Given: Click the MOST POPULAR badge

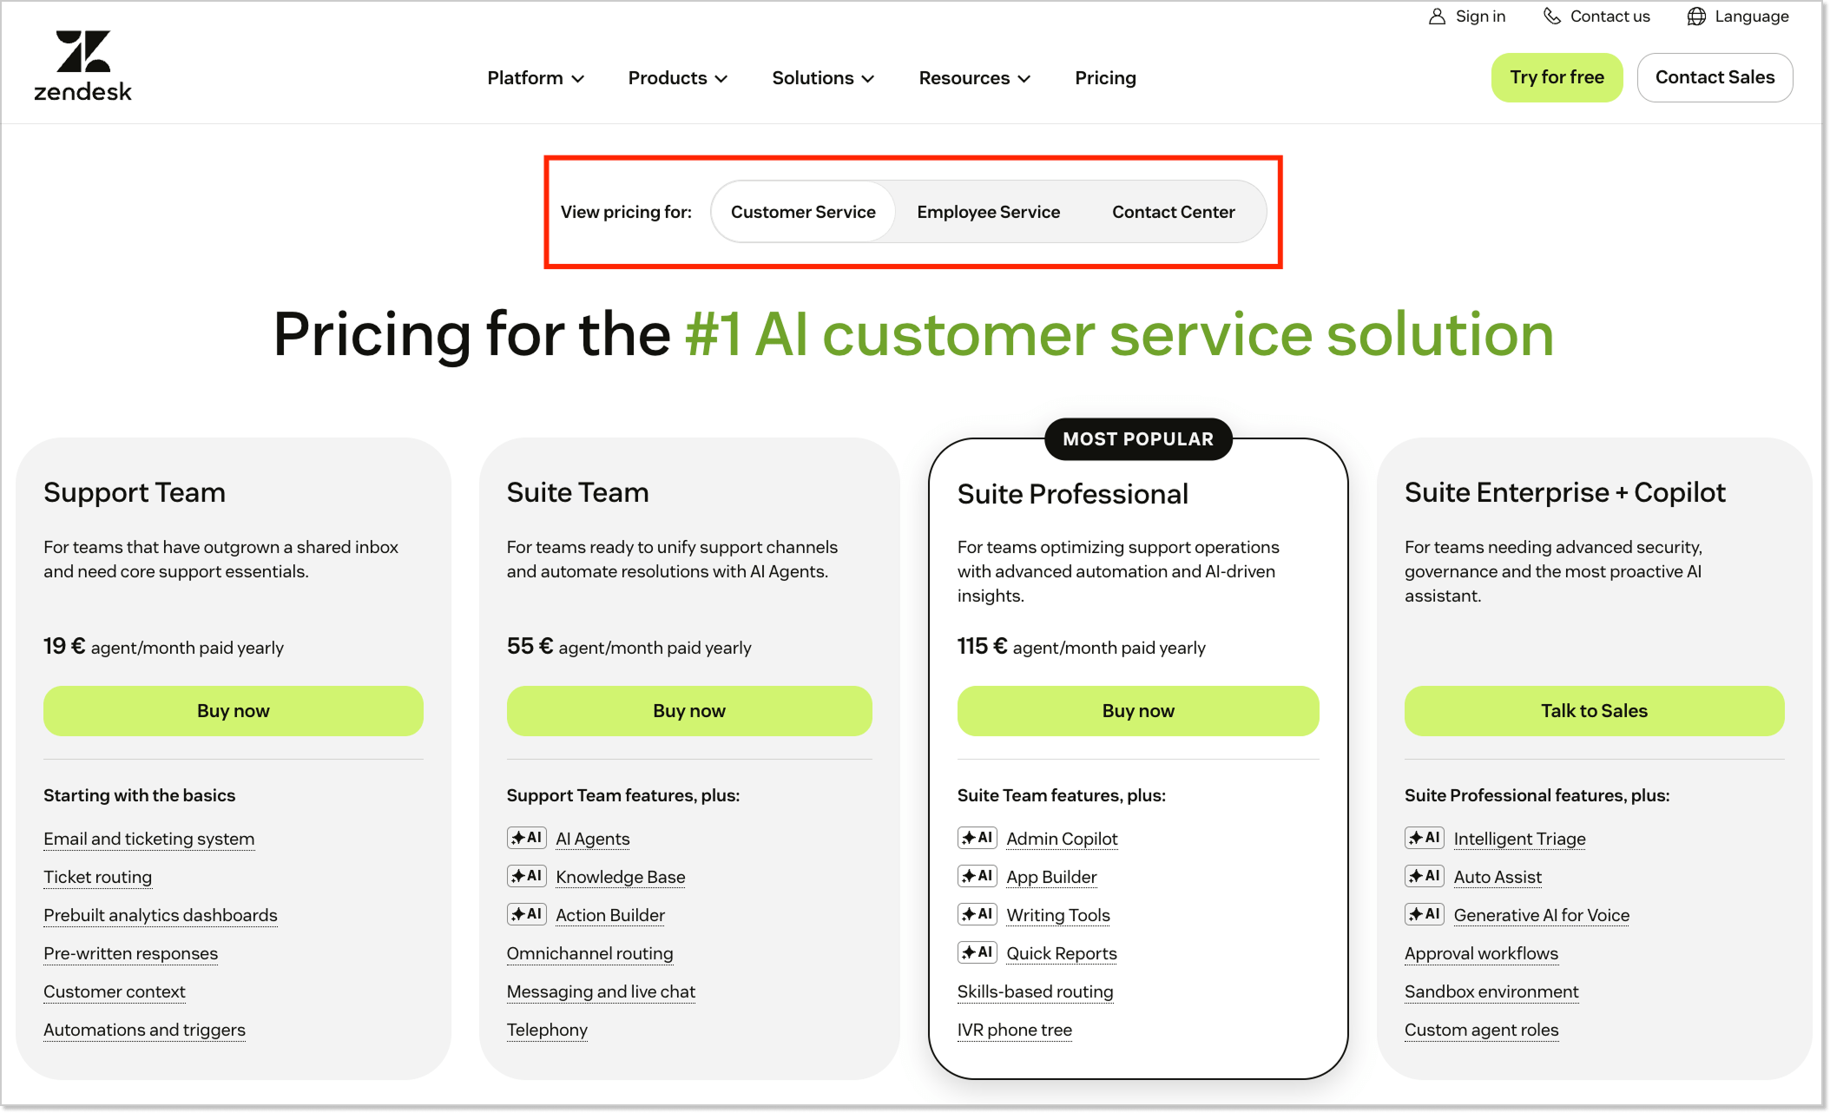Looking at the screenshot, I should coord(1138,439).
